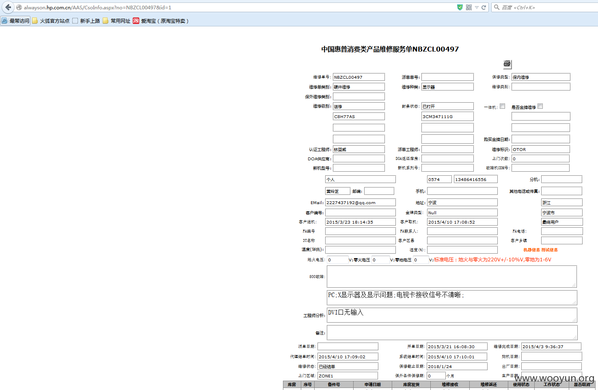Screen dimensions: 598x390
Task: Click the serial number field 3CM347111G
Action: [x=447, y=116]
